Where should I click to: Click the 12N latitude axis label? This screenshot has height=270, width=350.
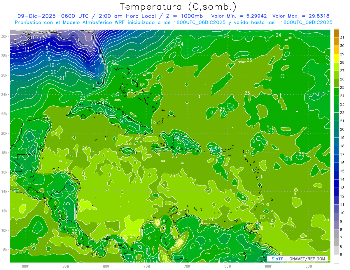[5, 211]
